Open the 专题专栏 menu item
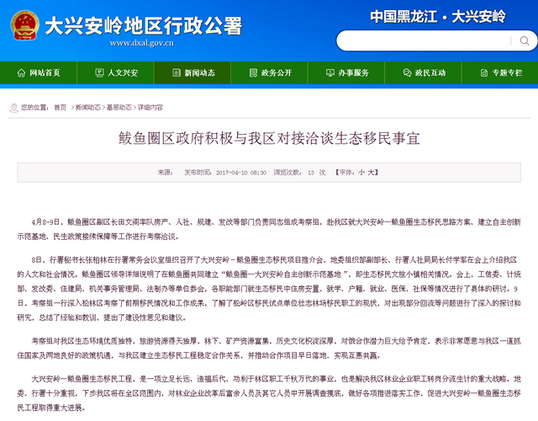 (500, 73)
